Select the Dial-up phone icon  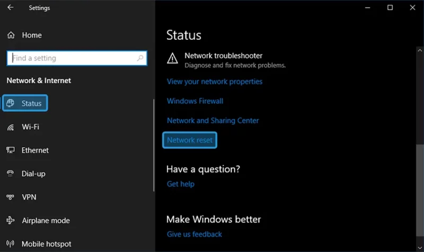coord(10,174)
